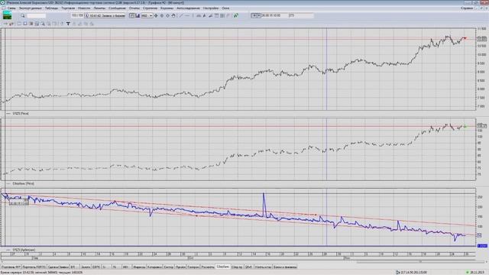Image resolution: width=489 pixels, height=275 pixels.
Task: Open the Лимиты menu
Action: click(x=99, y=8)
